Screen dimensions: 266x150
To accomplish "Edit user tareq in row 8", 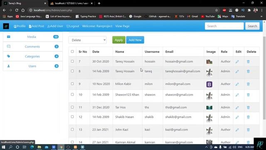I will tap(237, 71).
